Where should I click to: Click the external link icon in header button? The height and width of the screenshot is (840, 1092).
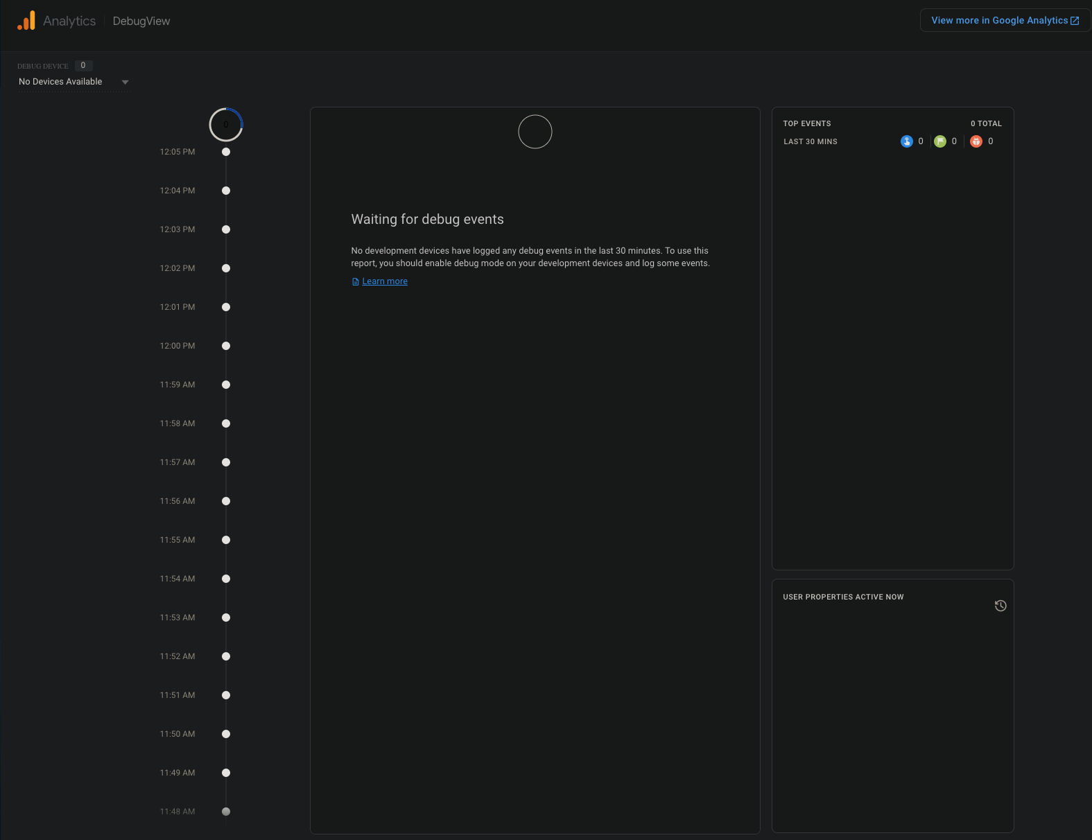(1075, 21)
